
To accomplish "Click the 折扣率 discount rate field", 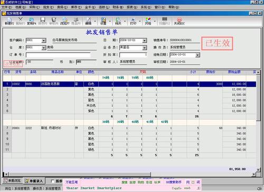I will [x=133, y=55].
